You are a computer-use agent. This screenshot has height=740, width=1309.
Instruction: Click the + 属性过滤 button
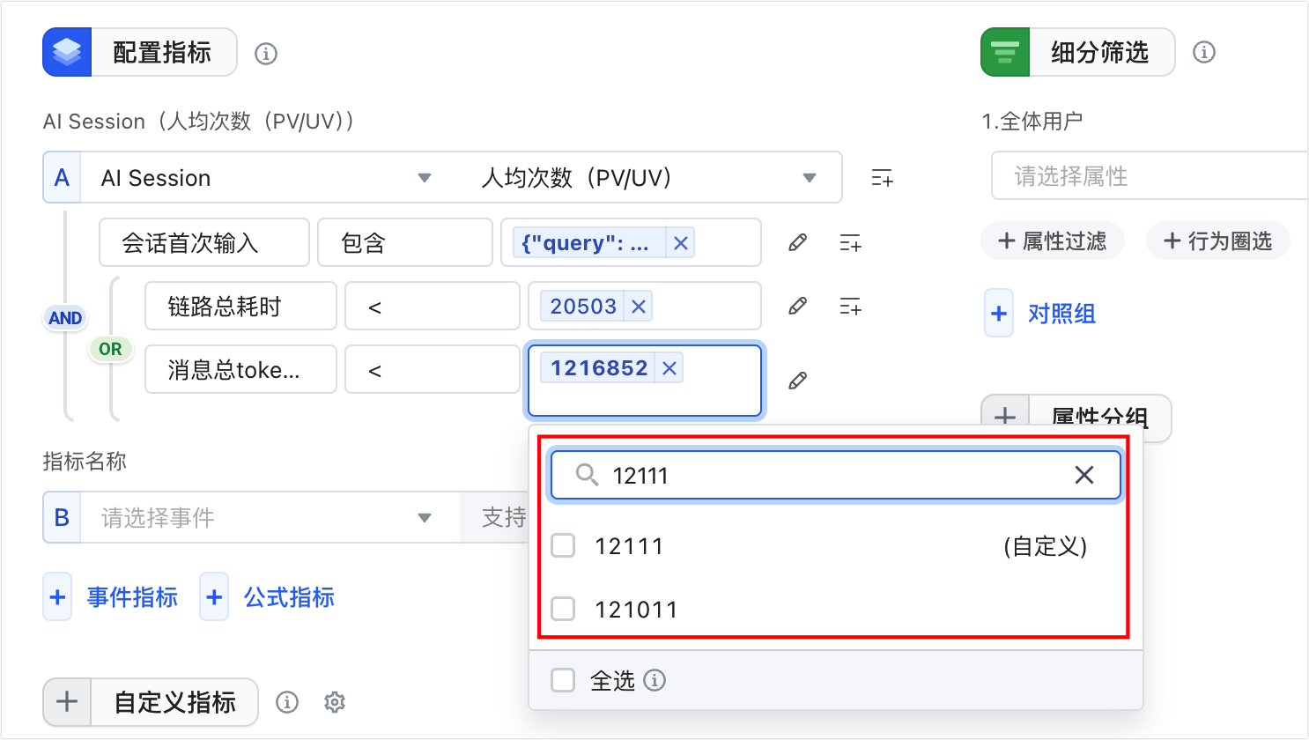(1053, 240)
